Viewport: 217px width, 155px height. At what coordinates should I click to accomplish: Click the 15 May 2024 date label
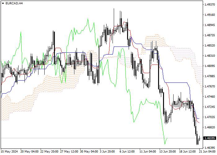9,152
